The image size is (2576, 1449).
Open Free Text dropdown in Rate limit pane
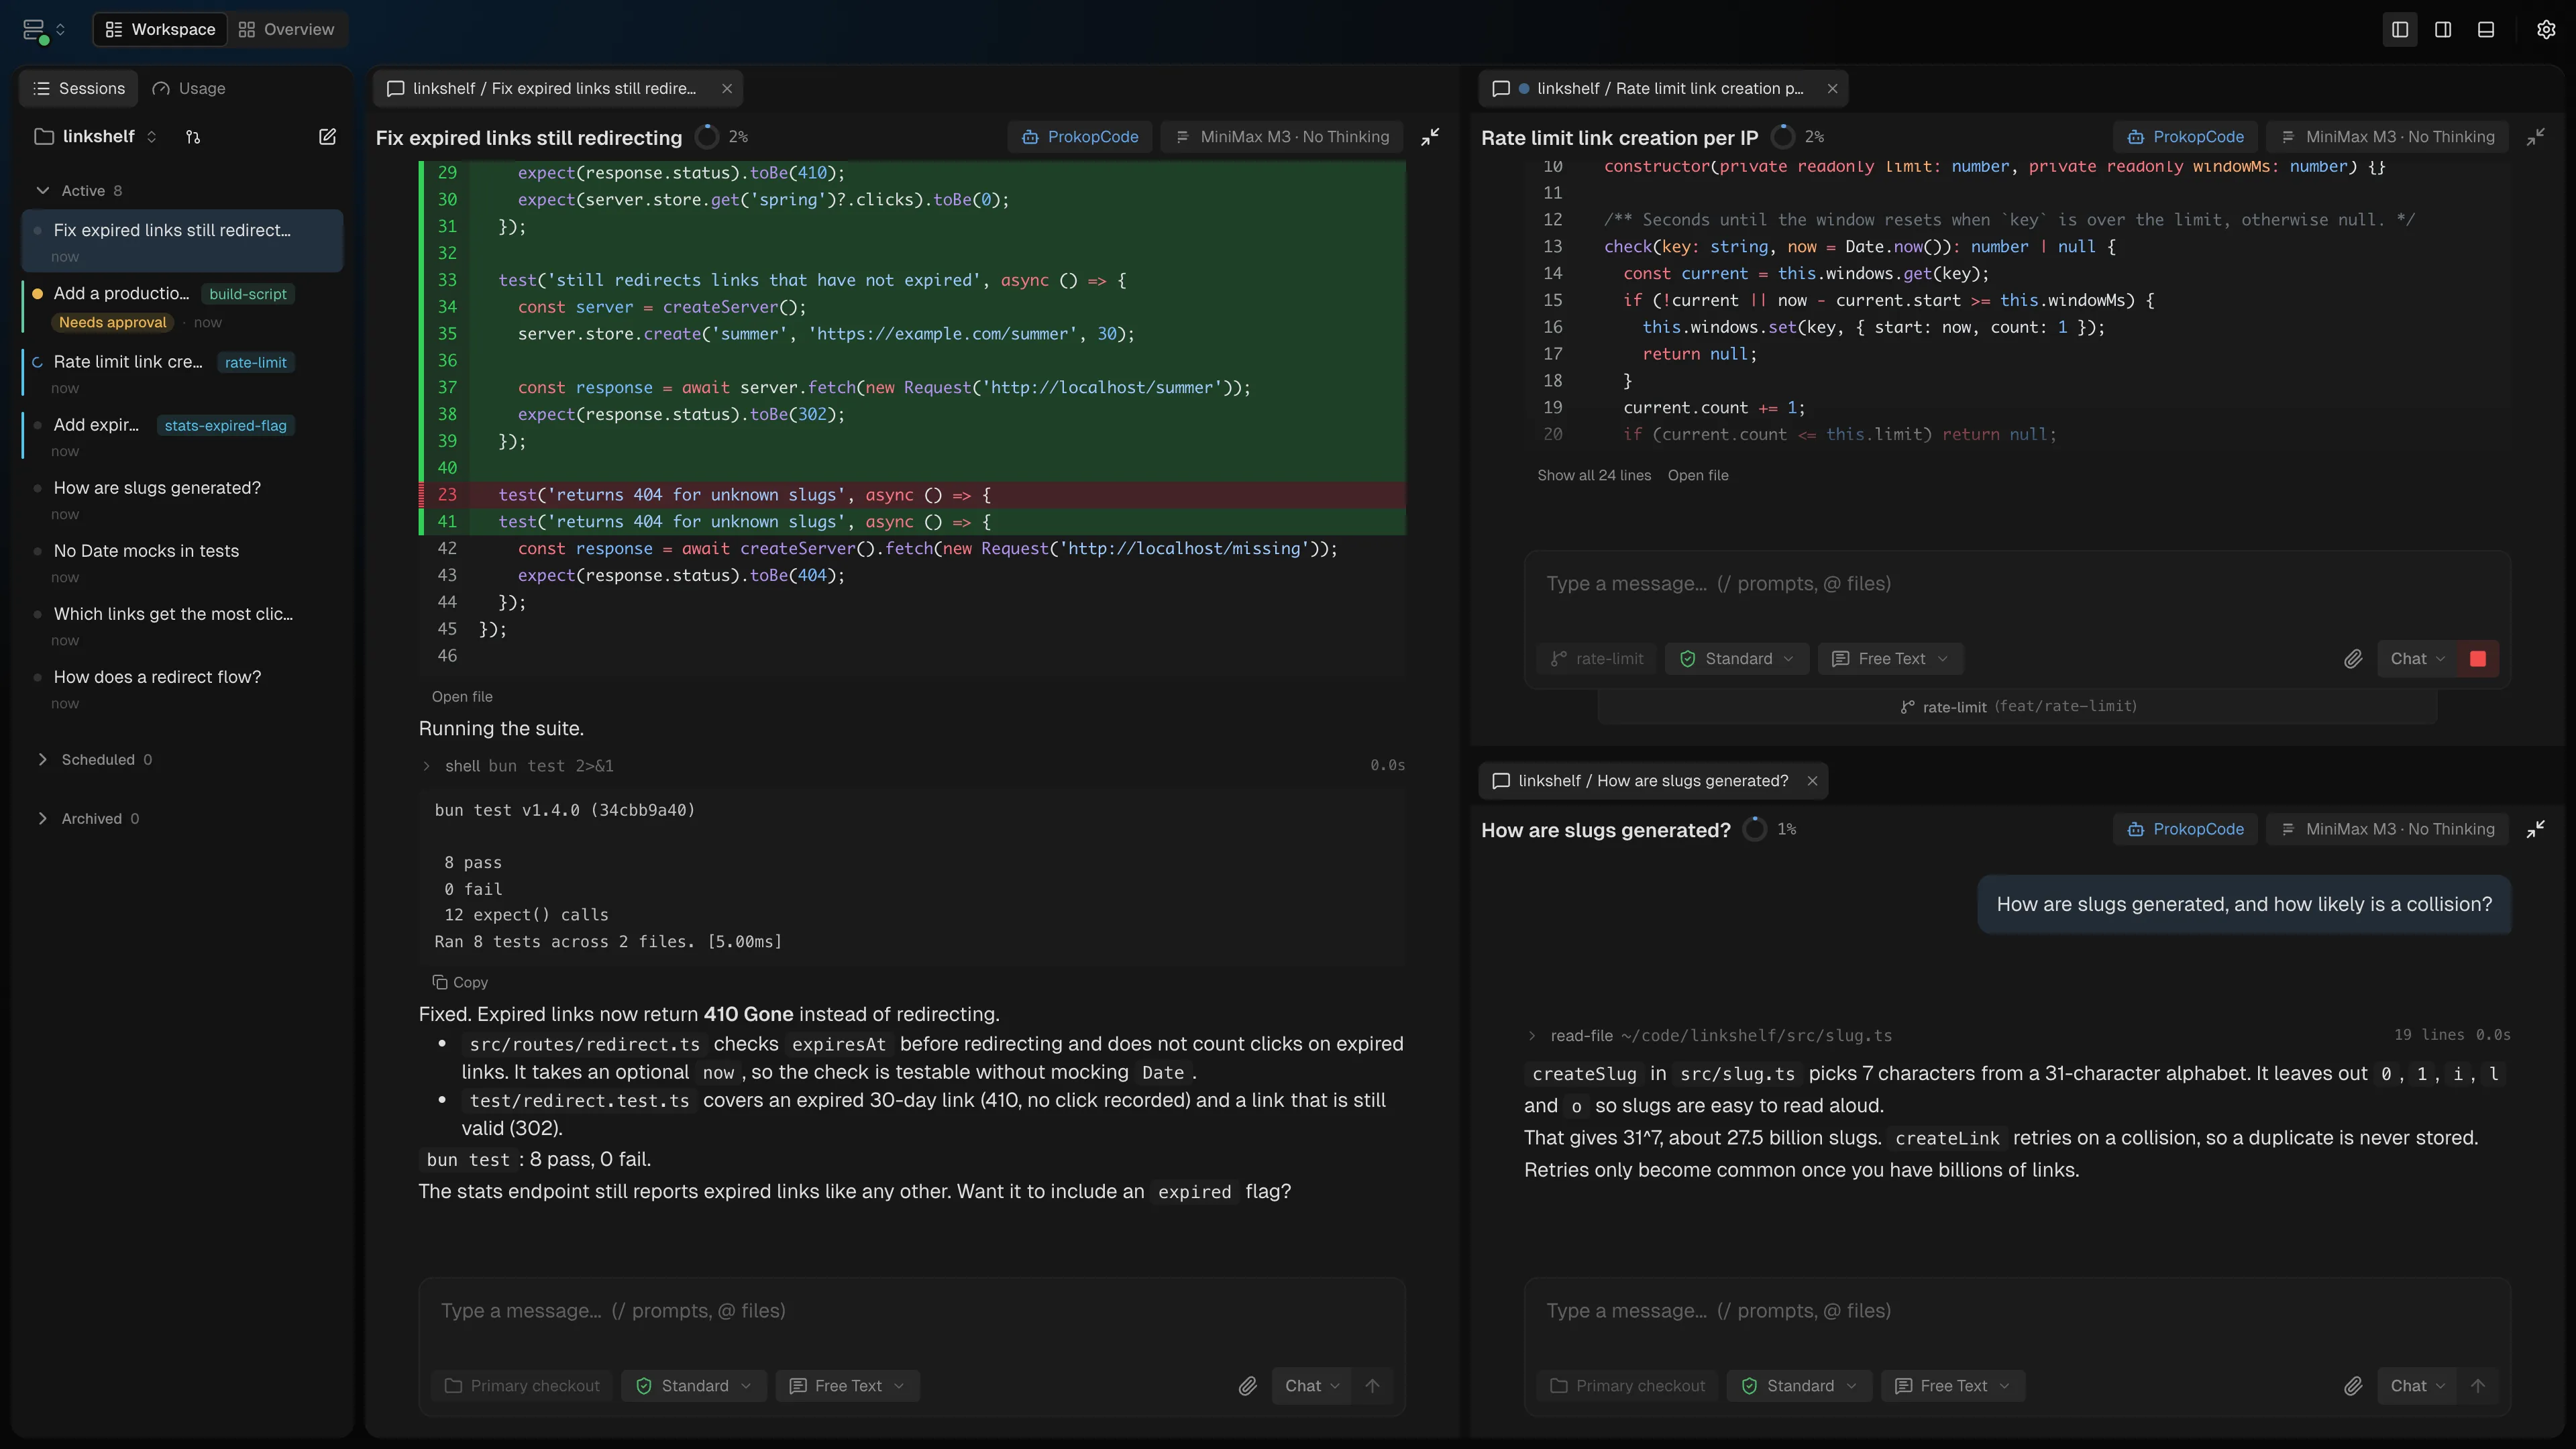(1890, 658)
